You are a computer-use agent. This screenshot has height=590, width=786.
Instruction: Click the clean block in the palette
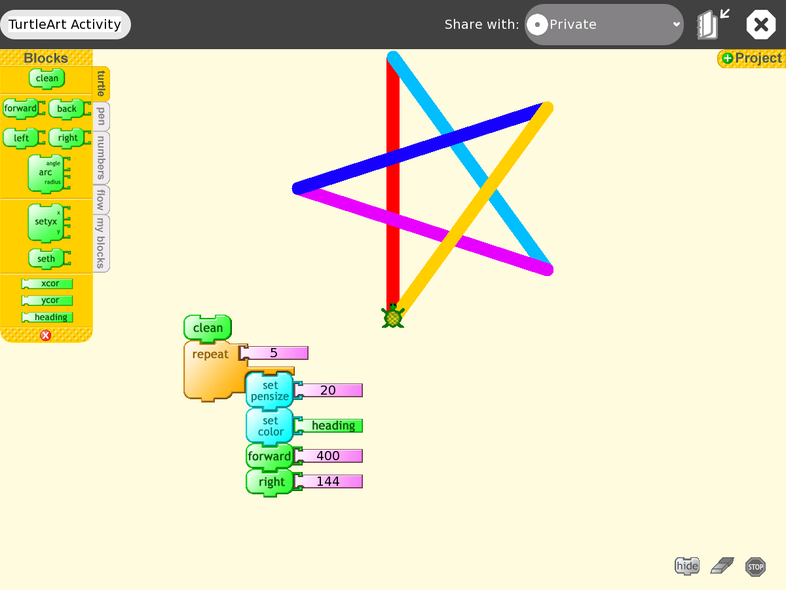point(47,79)
